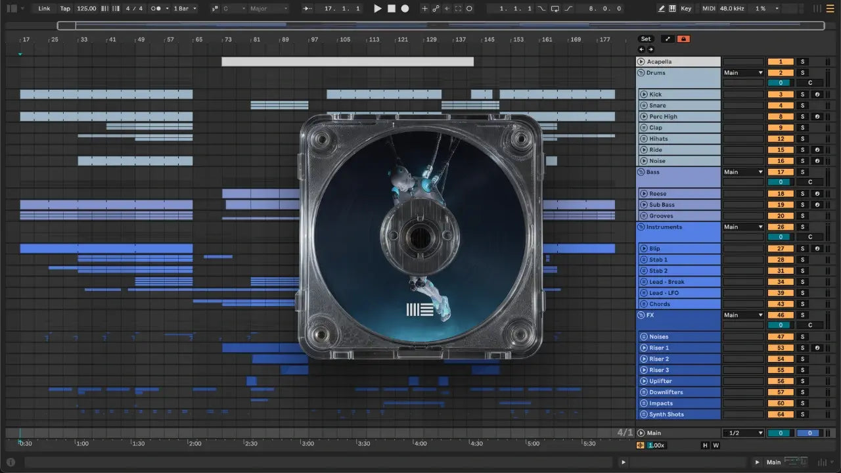Enable Draw Mode pencil icon
The height and width of the screenshot is (473, 841).
click(x=662, y=9)
